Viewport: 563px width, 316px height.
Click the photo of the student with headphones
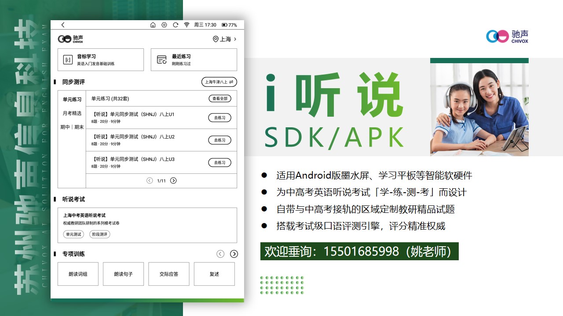coord(479,110)
